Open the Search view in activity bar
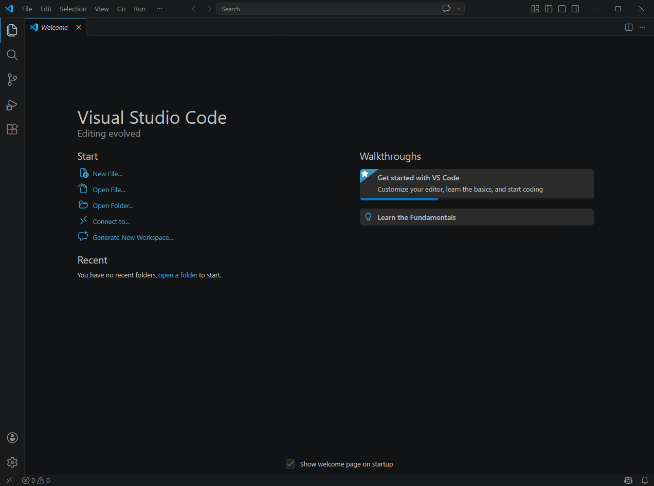654x486 pixels. [x=12, y=55]
